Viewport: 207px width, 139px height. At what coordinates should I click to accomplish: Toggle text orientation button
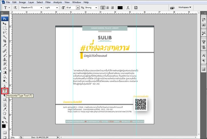pos(15,8)
